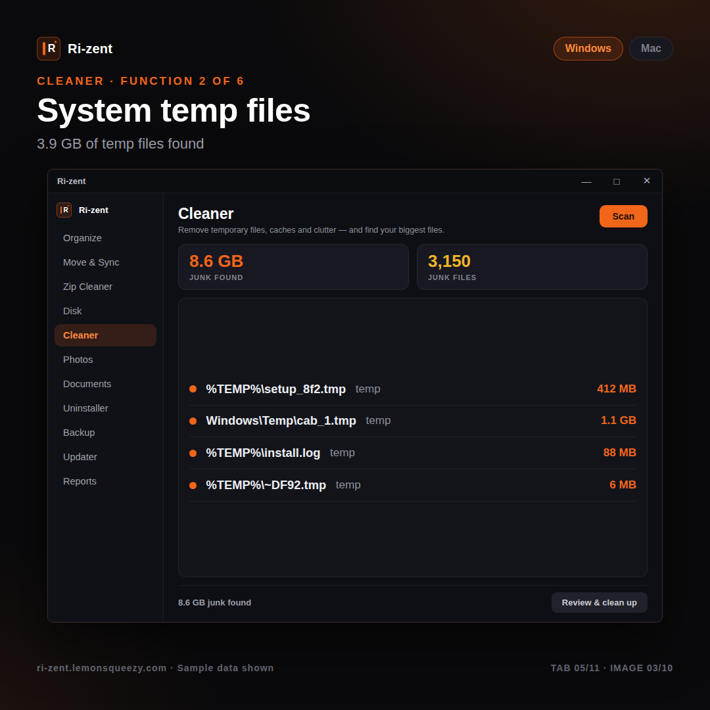Select the %TEMP%\~DF92.tmp row

point(412,485)
